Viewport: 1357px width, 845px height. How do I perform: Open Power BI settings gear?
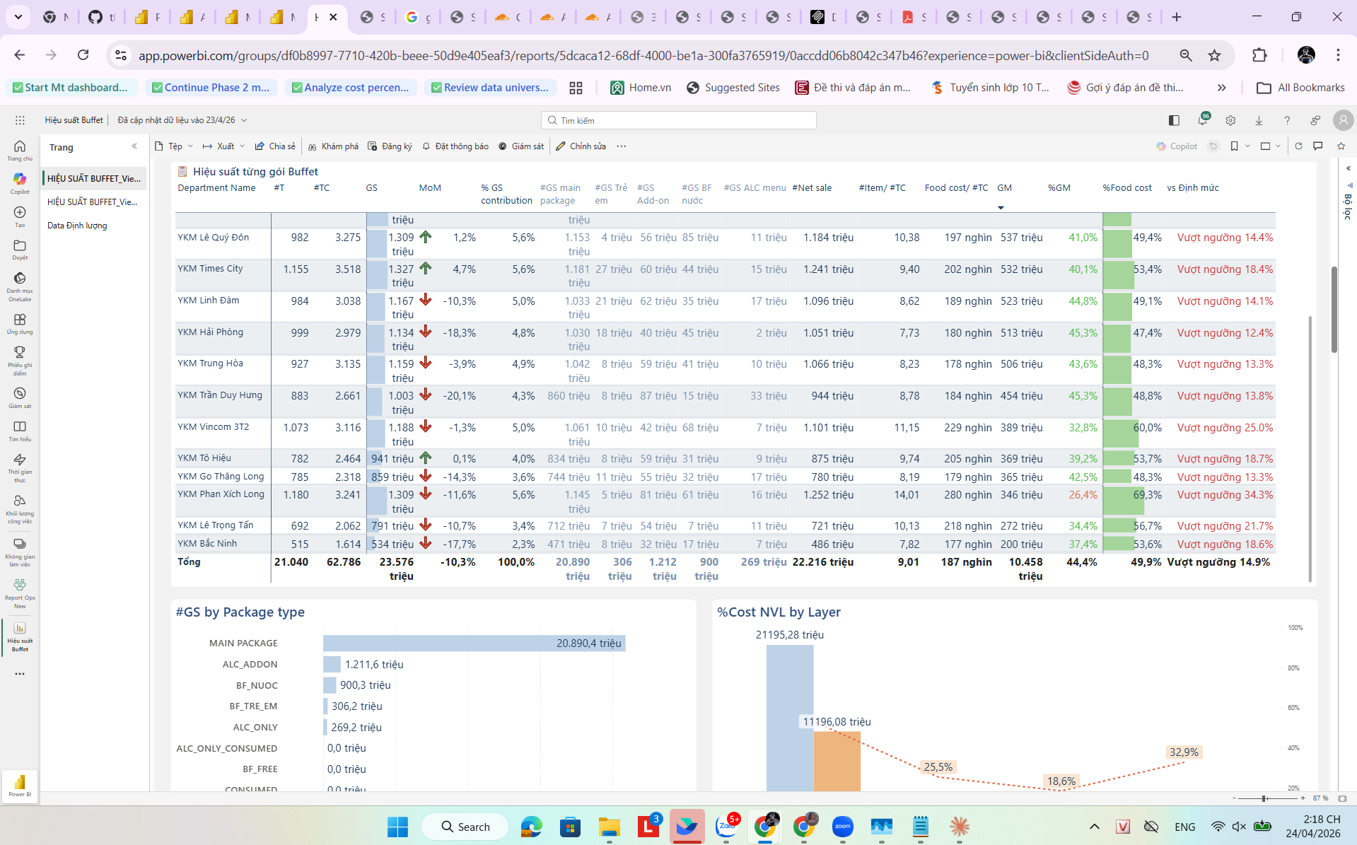tap(1230, 120)
